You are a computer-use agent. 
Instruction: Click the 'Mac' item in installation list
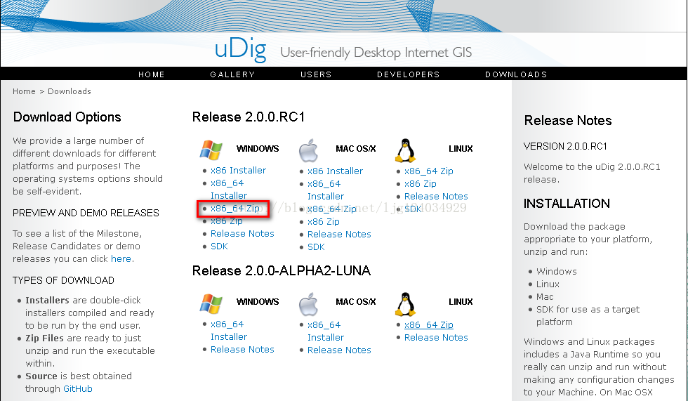click(x=545, y=297)
